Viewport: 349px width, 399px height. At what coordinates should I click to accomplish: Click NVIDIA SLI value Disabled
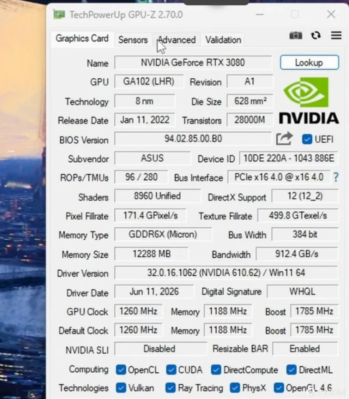(x=160, y=349)
